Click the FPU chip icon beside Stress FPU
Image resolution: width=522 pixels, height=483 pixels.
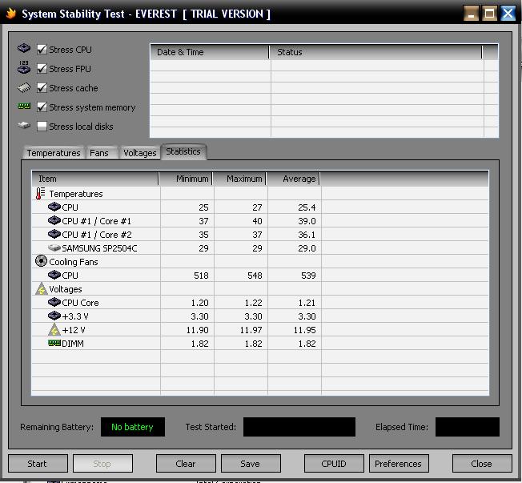[24, 67]
